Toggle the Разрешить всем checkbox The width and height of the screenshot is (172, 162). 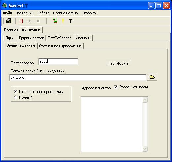[116, 87]
